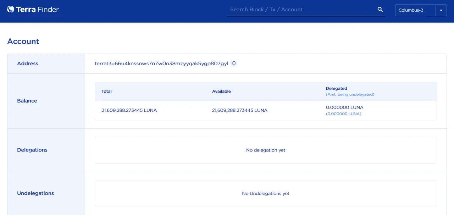Image resolution: width=454 pixels, height=215 pixels.
Task: Expand the network selector arrow
Action: (x=441, y=10)
